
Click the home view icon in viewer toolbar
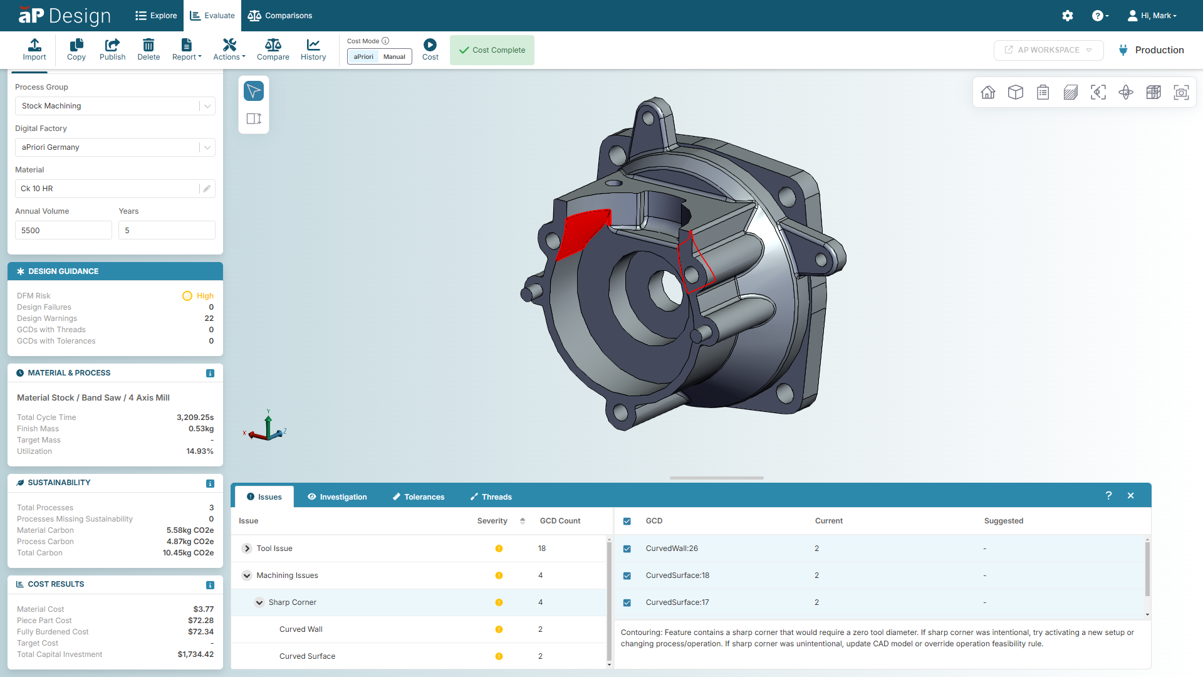[x=988, y=93]
